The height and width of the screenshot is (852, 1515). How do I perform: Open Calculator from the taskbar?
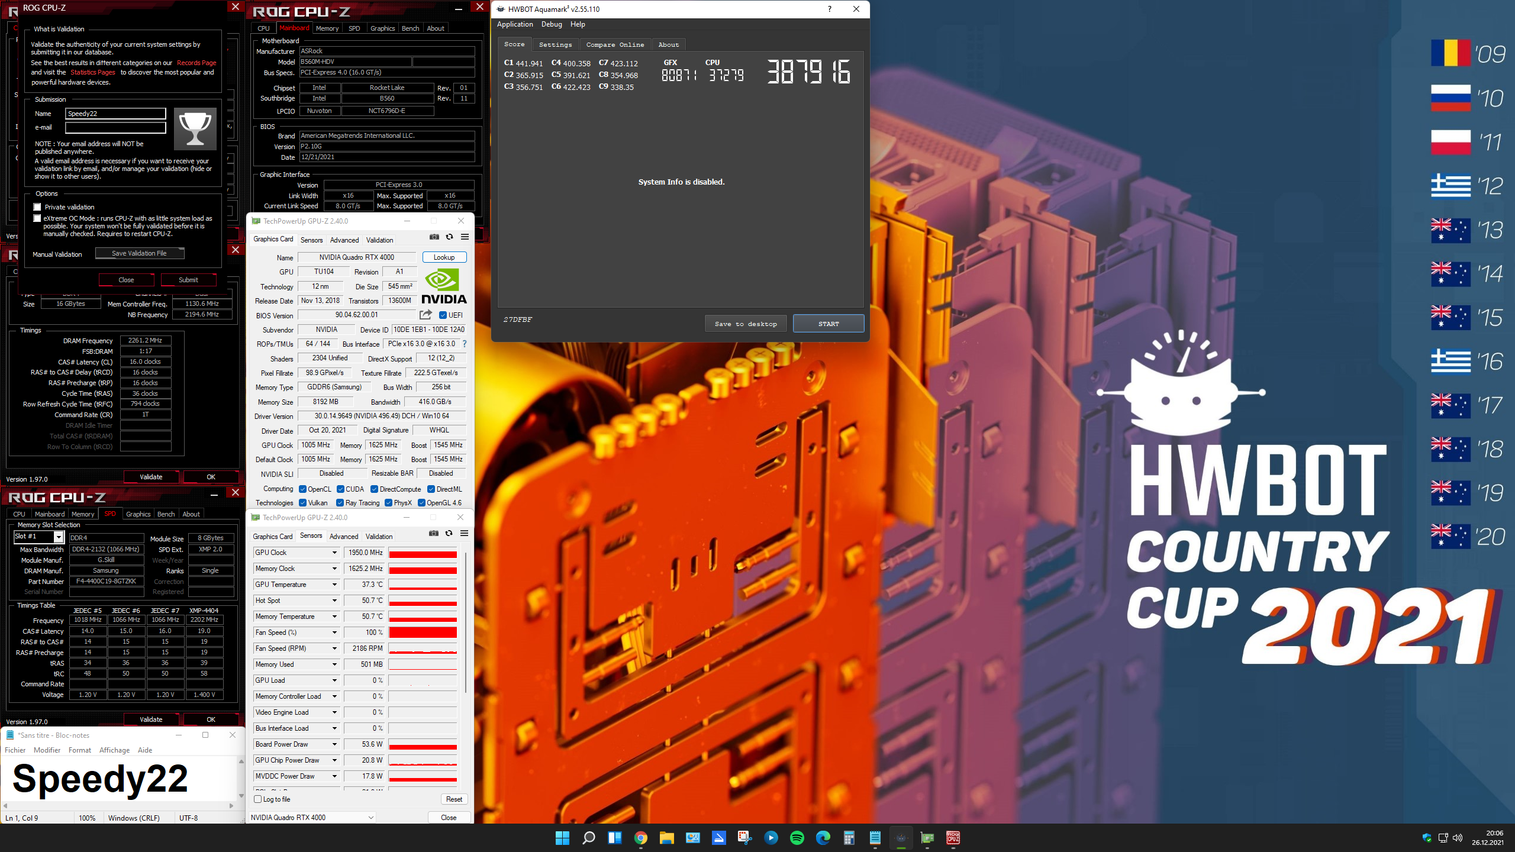849,838
